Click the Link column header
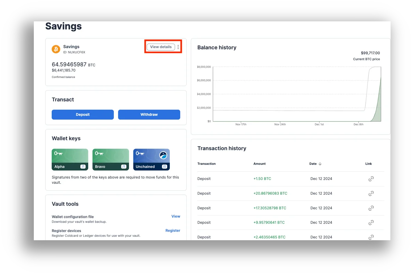This screenshot has width=412, height=274. click(369, 164)
